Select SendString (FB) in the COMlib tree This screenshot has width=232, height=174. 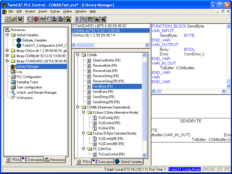(x=104, y=97)
